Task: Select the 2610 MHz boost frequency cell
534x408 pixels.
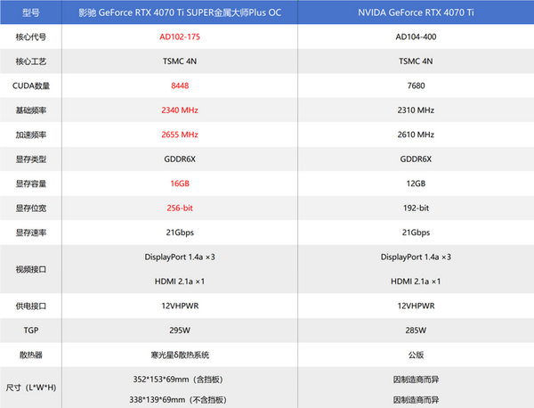Action: click(x=416, y=135)
